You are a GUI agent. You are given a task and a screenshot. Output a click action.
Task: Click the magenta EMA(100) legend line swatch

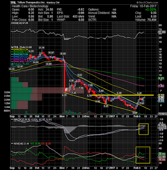[12, 62]
